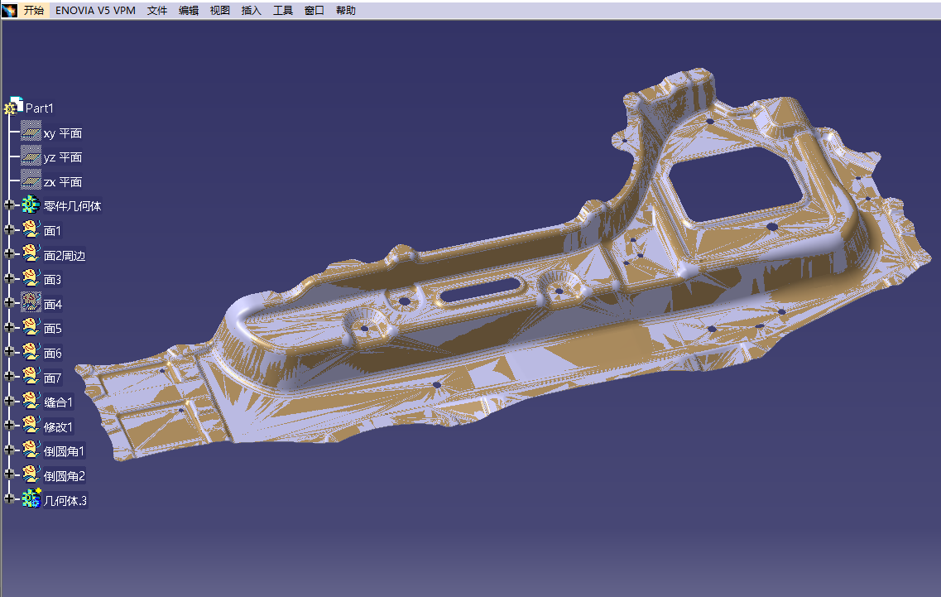Viewport: 941px width, 597px height.
Task: Select the zx 平面 plane icon
Action: (31, 181)
